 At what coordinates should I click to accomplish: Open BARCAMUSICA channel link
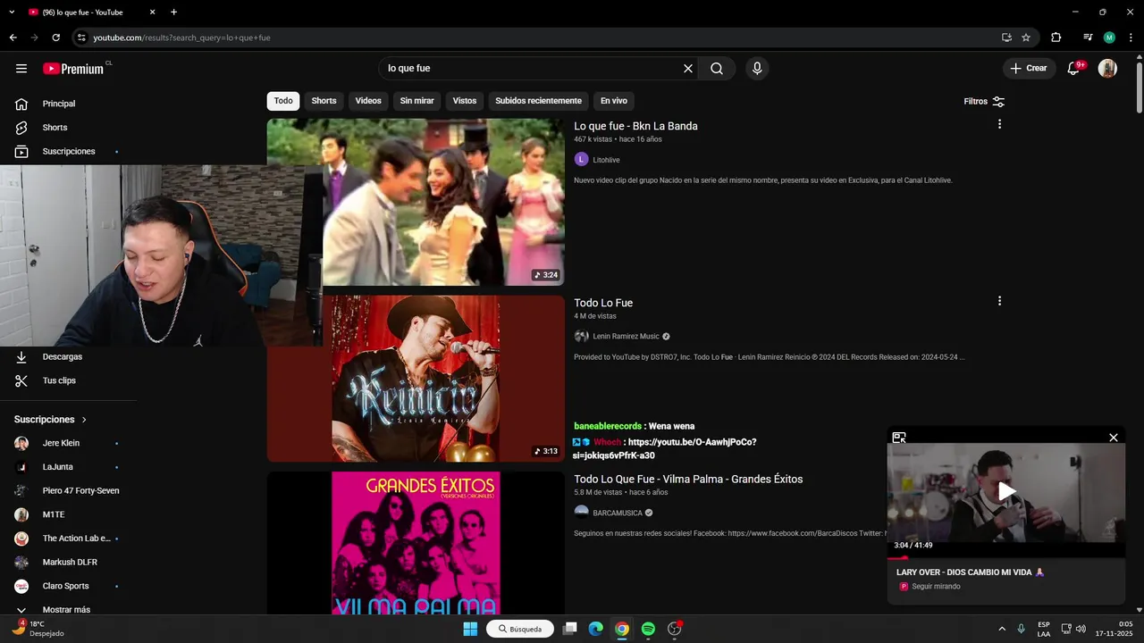[618, 514]
